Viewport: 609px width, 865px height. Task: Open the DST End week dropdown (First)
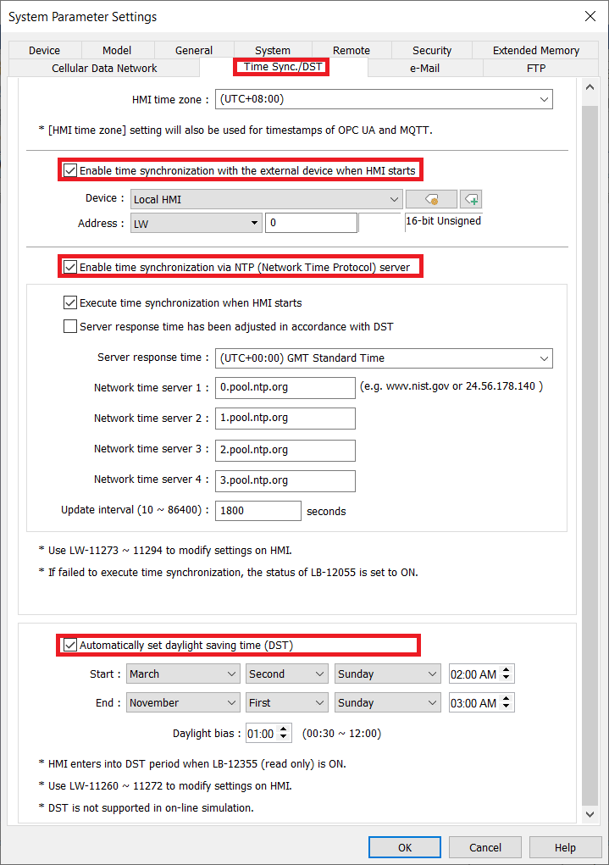click(287, 703)
